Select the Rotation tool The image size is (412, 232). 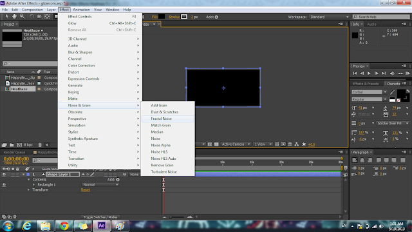pos(32,17)
